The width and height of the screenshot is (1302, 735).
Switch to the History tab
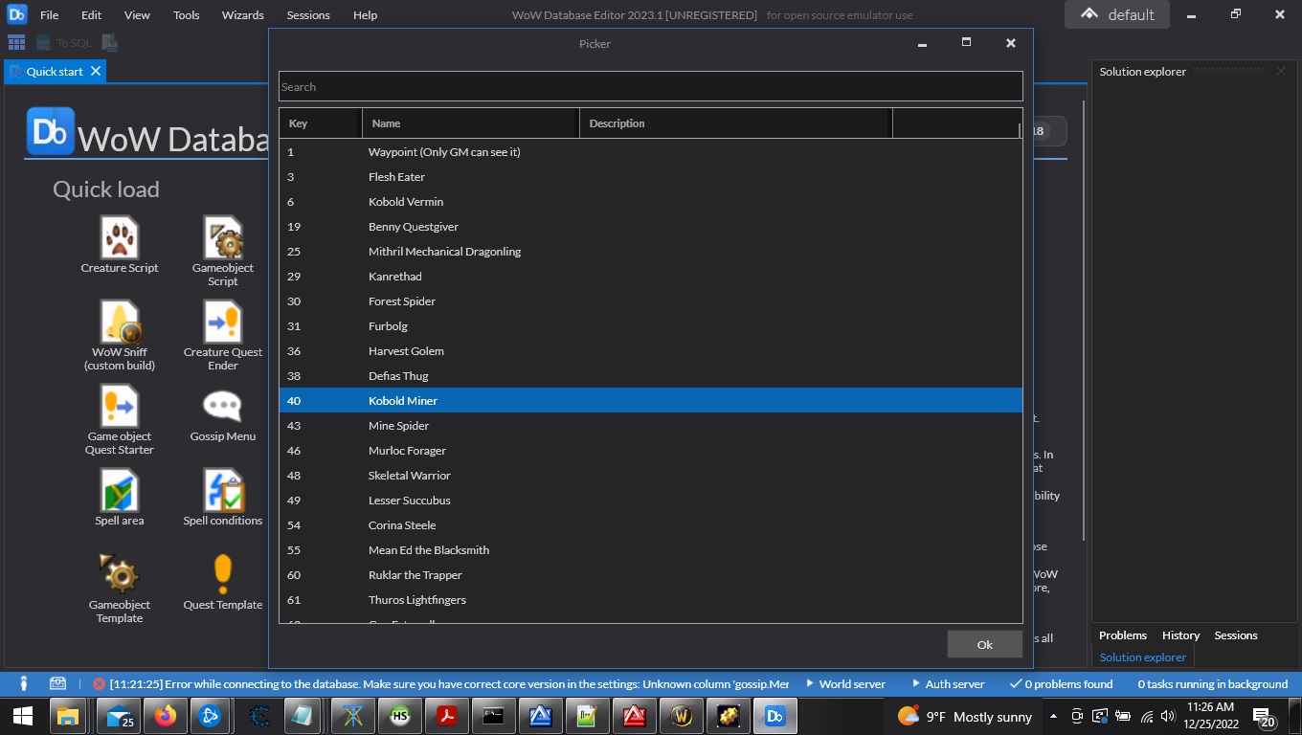(x=1180, y=635)
